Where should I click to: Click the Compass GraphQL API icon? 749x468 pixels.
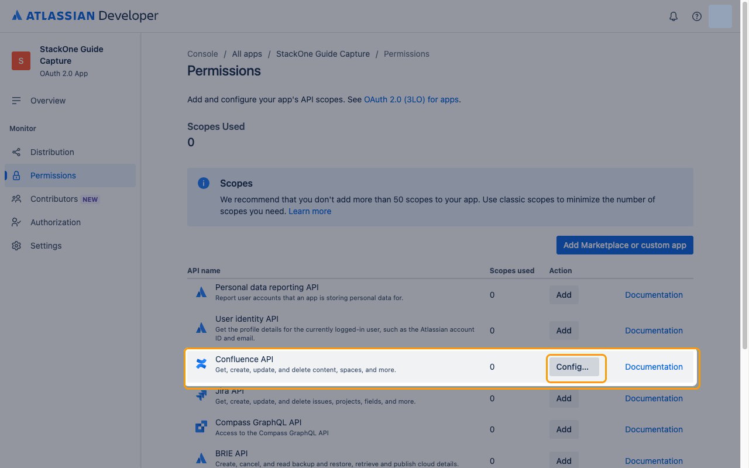(x=201, y=426)
